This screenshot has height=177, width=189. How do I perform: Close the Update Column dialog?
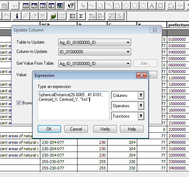[x=155, y=30]
